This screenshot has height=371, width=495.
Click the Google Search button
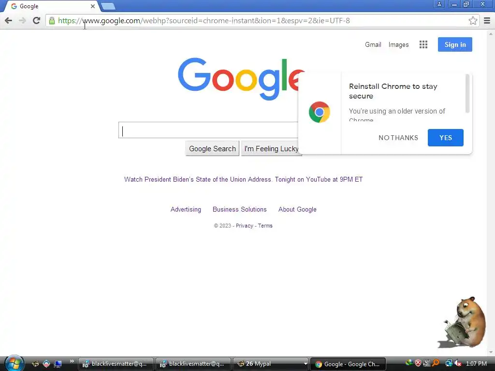pyautogui.click(x=213, y=149)
